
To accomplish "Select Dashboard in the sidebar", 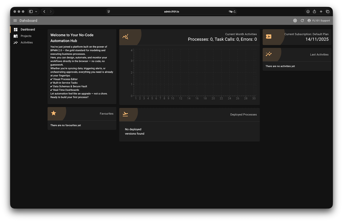I will pyautogui.click(x=28, y=29).
